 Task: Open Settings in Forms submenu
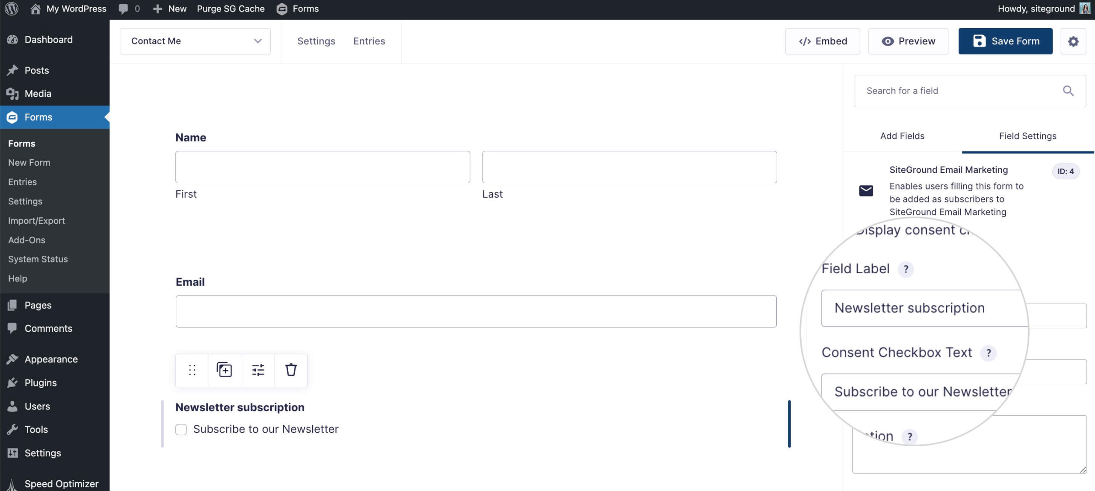coord(25,201)
